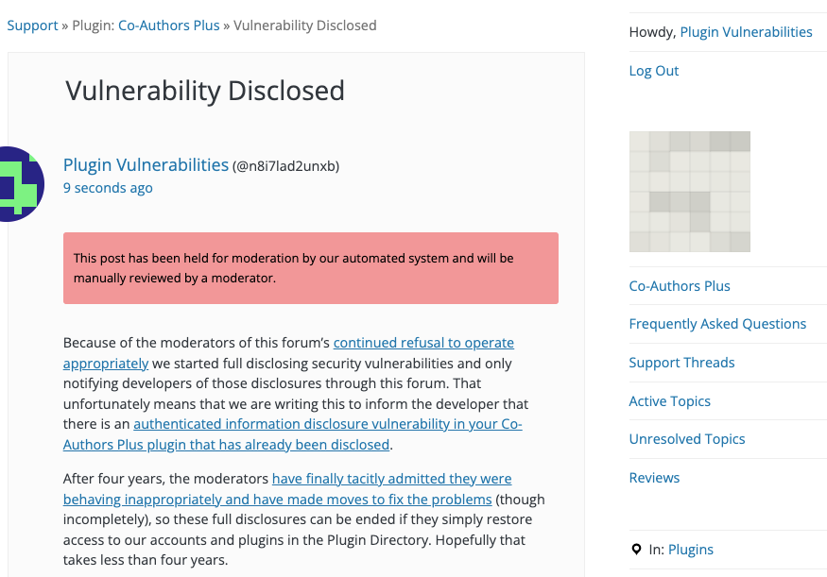Image resolution: width=827 pixels, height=577 pixels.
Task: Click the location pin icon beside In: Plugins
Action: point(637,550)
